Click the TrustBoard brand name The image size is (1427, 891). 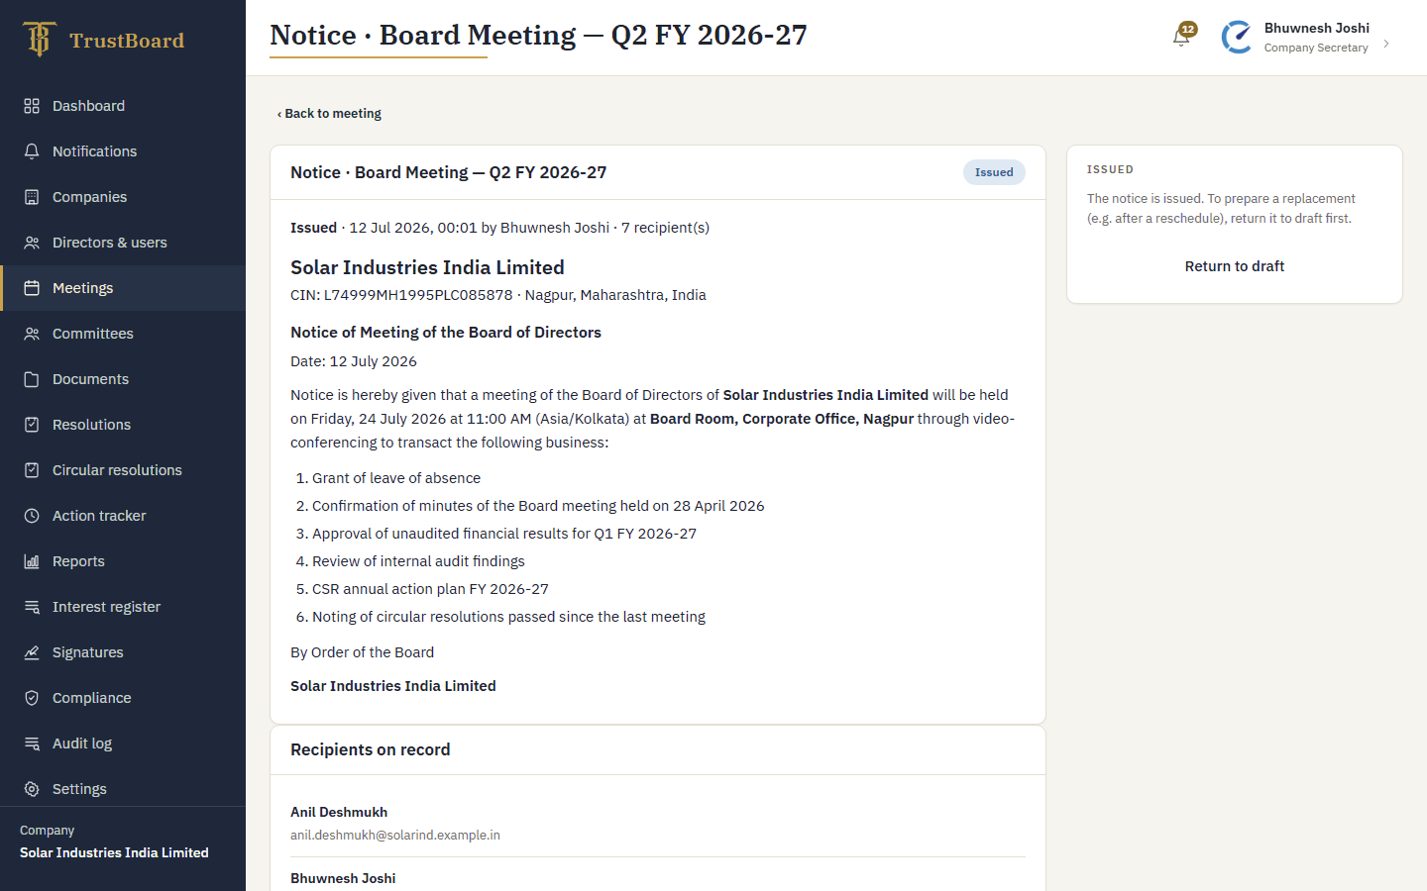[127, 41]
